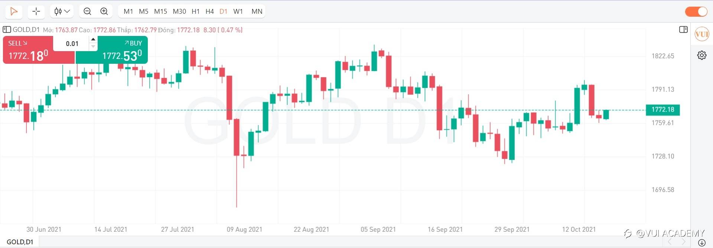Open chart settings gear
This screenshot has height=248, width=713.
[x=701, y=55]
